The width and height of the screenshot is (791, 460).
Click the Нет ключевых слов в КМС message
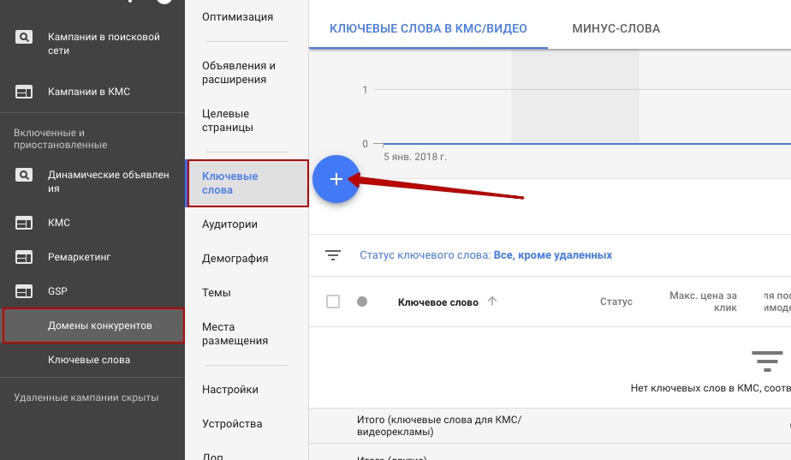[x=711, y=388]
